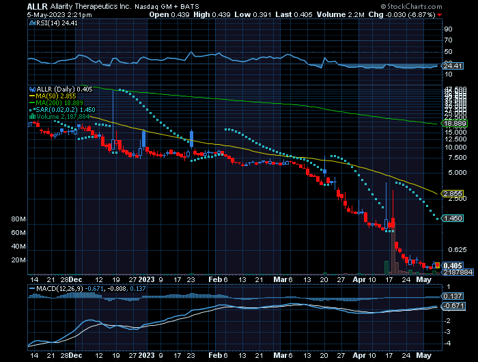The image size is (478, 362).
Task: Click the MACD legend line icon
Action: 32,288
